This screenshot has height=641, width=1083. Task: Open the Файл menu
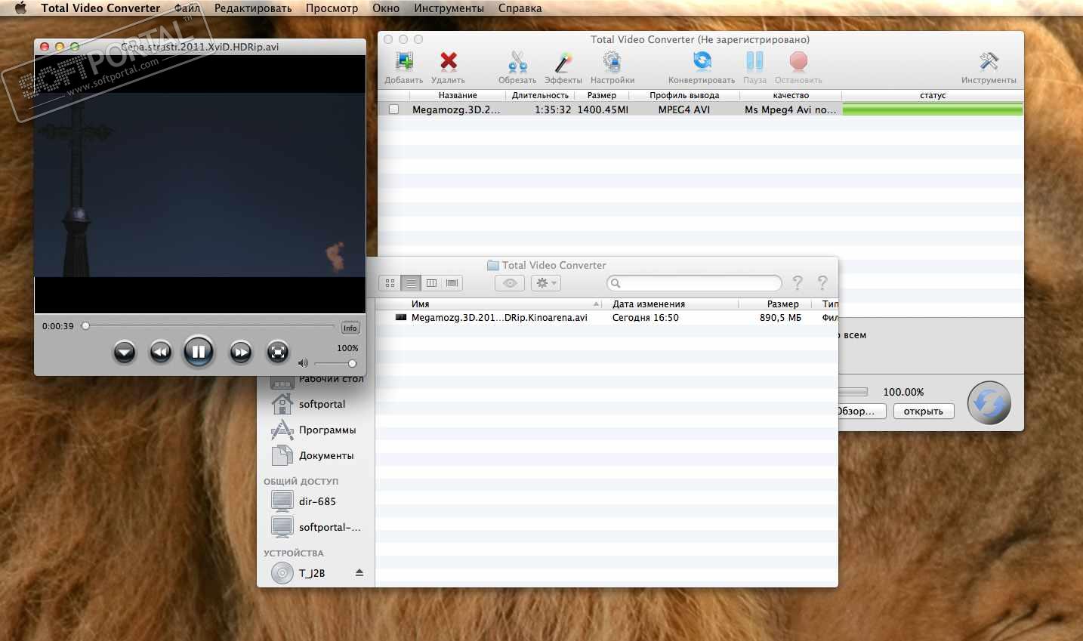[x=187, y=8]
